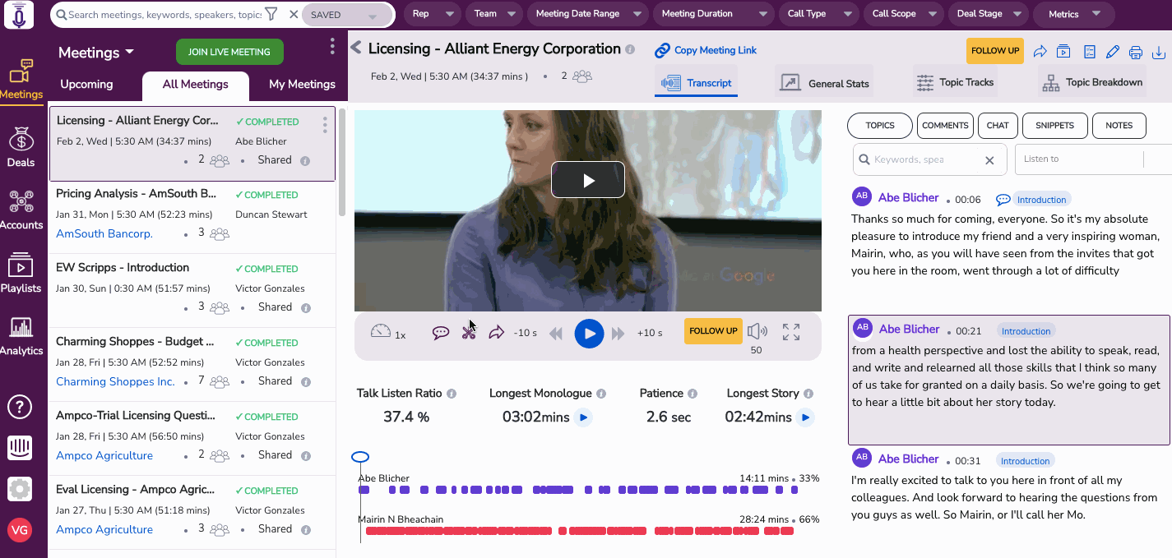Viewport: 1172px width, 558px height.
Task: Clear the search with the X icon
Action: [x=294, y=14]
